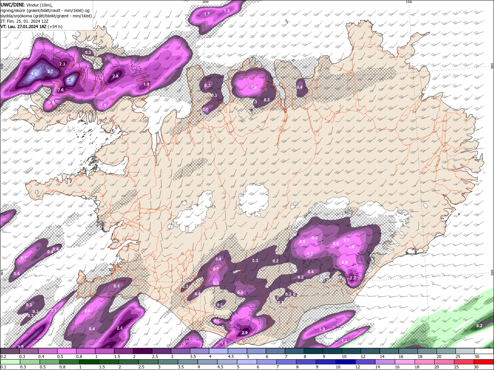The width and height of the screenshot is (494, 370).
Task: Click the lower-row legend swatch between 0.1 and 0.3
Action: click(10, 362)
